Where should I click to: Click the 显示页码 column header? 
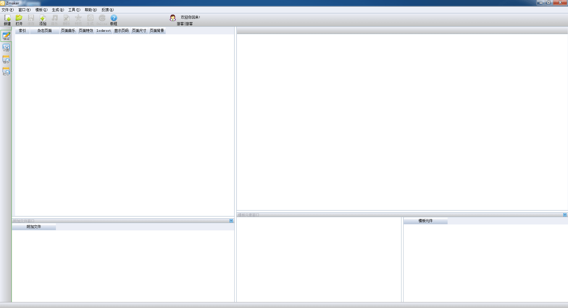(x=122, y=31)
